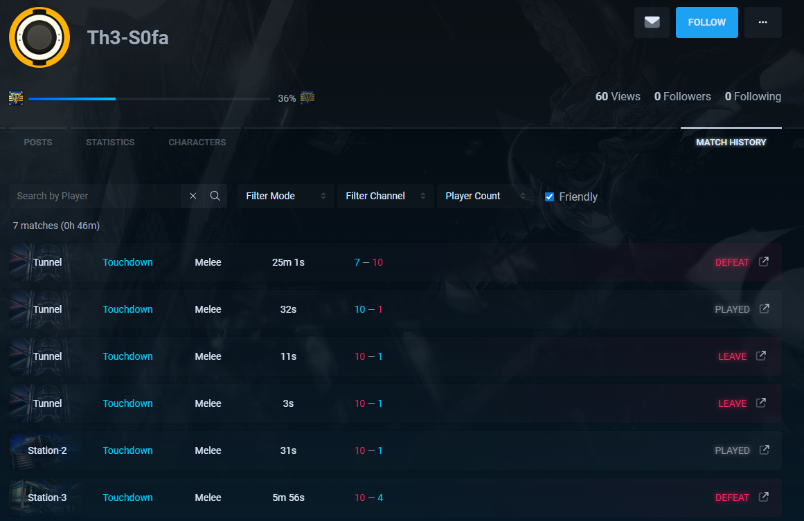Click the envelope message icon
The image size is (804, 521).
coord(652,22)
